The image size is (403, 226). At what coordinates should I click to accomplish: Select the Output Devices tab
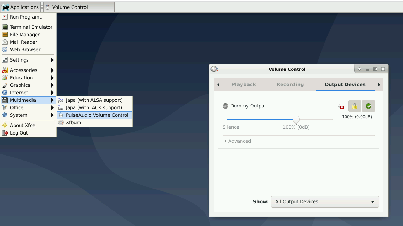coord(345,84)
